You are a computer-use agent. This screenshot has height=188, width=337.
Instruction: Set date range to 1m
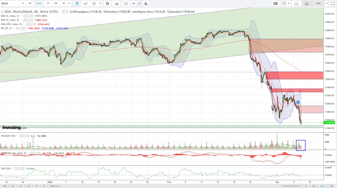point(29,186)
